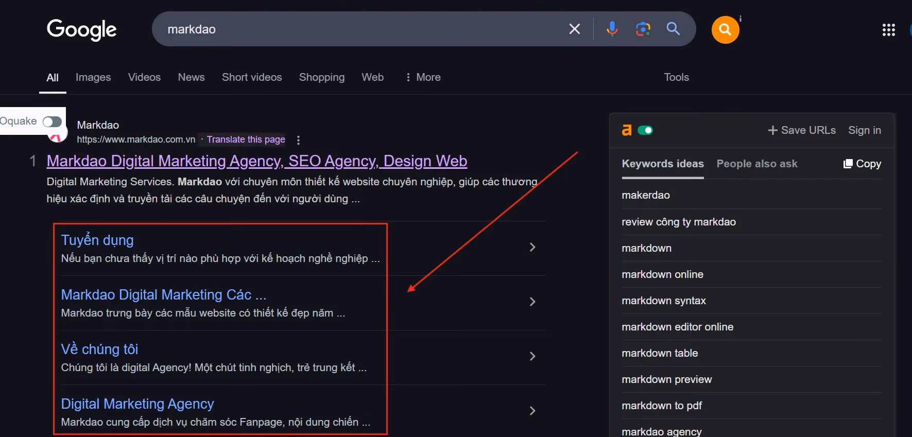Open the Google apps grid icon
The image size is (912, 437).
[x=889, y=30]
